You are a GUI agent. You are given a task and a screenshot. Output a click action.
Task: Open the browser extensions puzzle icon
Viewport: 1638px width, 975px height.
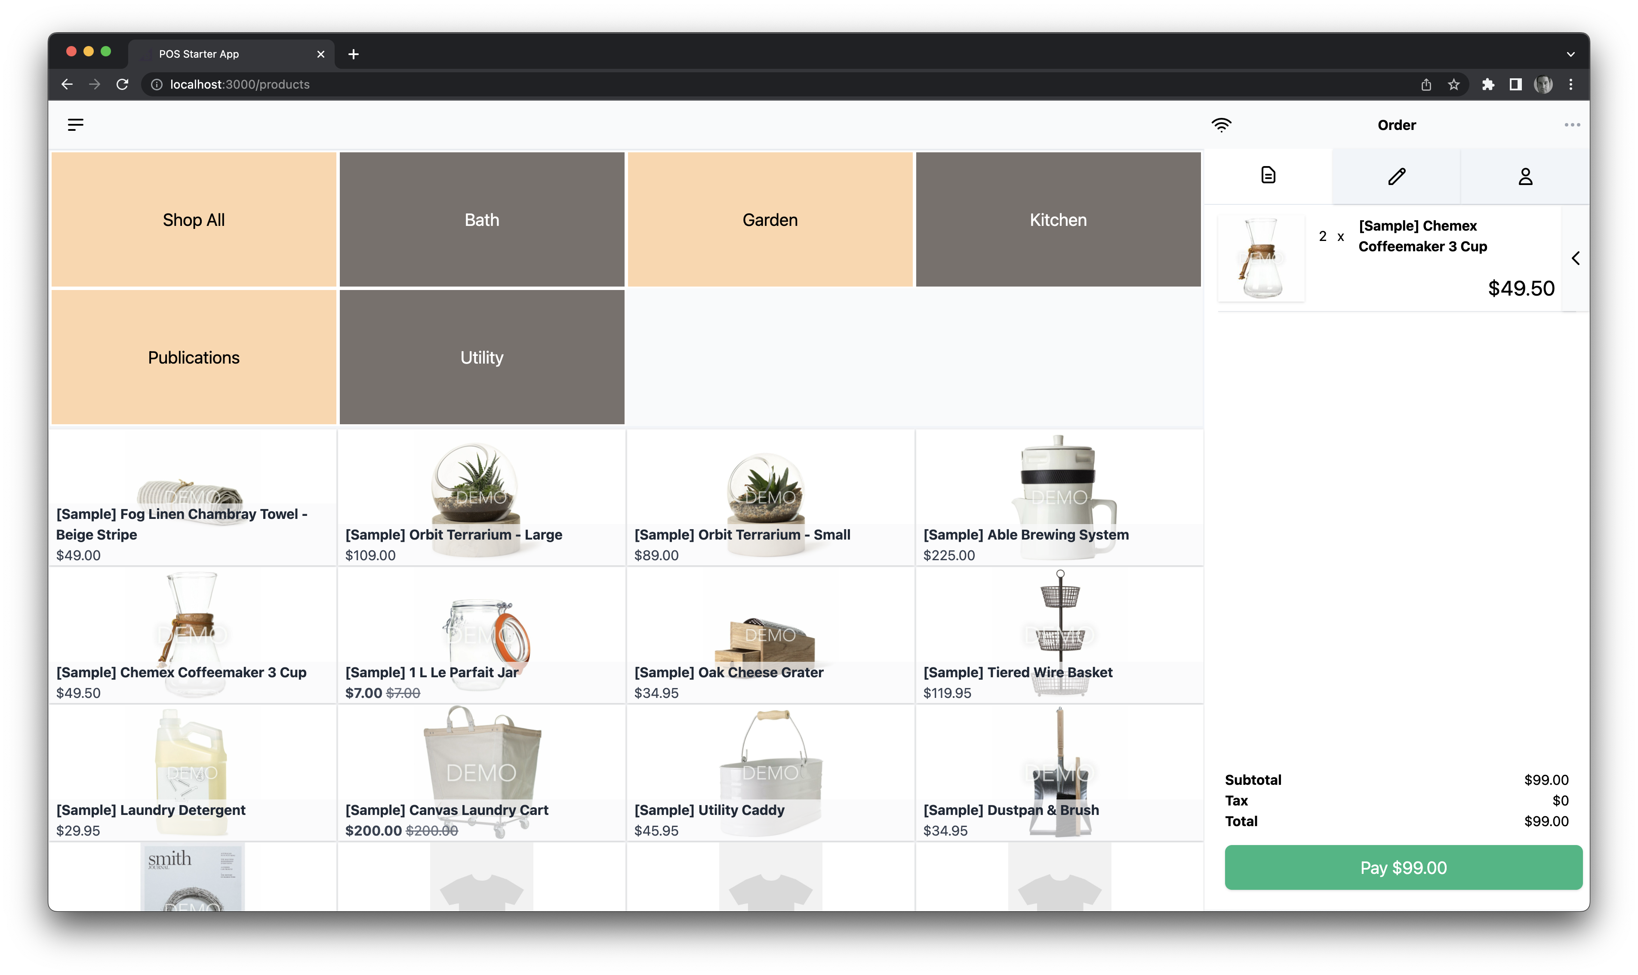pos(1487,84)
